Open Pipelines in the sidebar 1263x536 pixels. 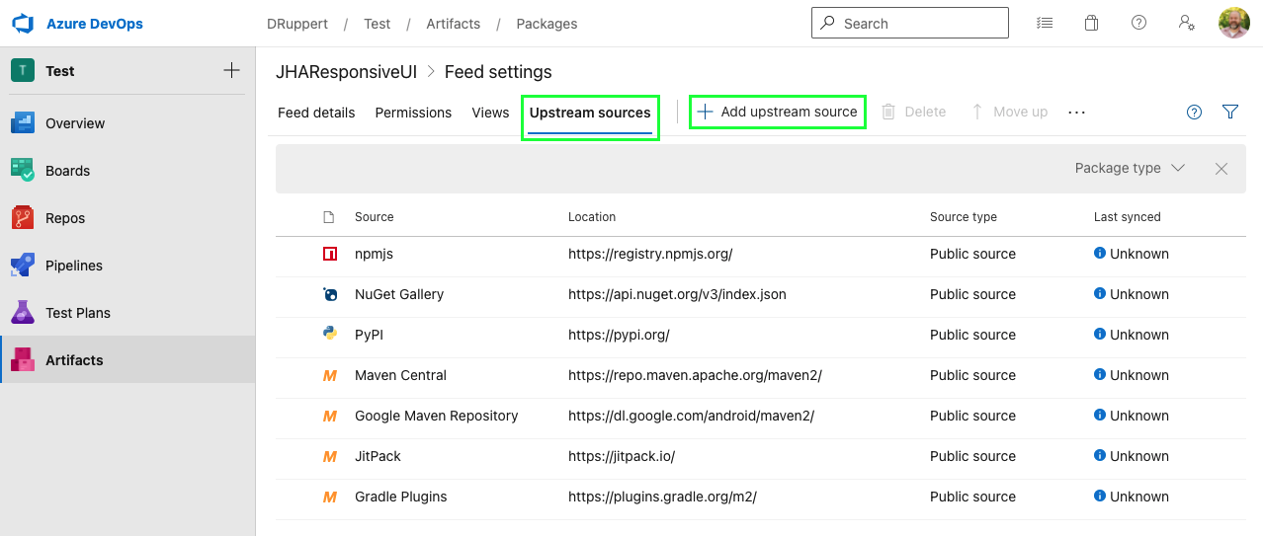[x=74, y=266]
